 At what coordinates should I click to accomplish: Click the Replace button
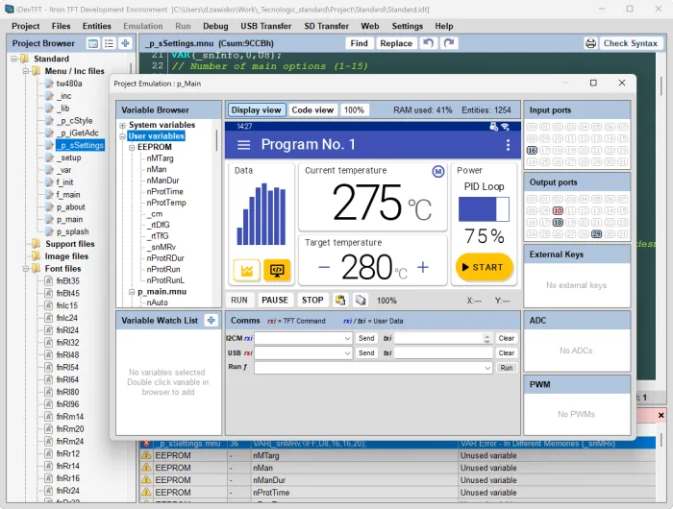(396, 43)
